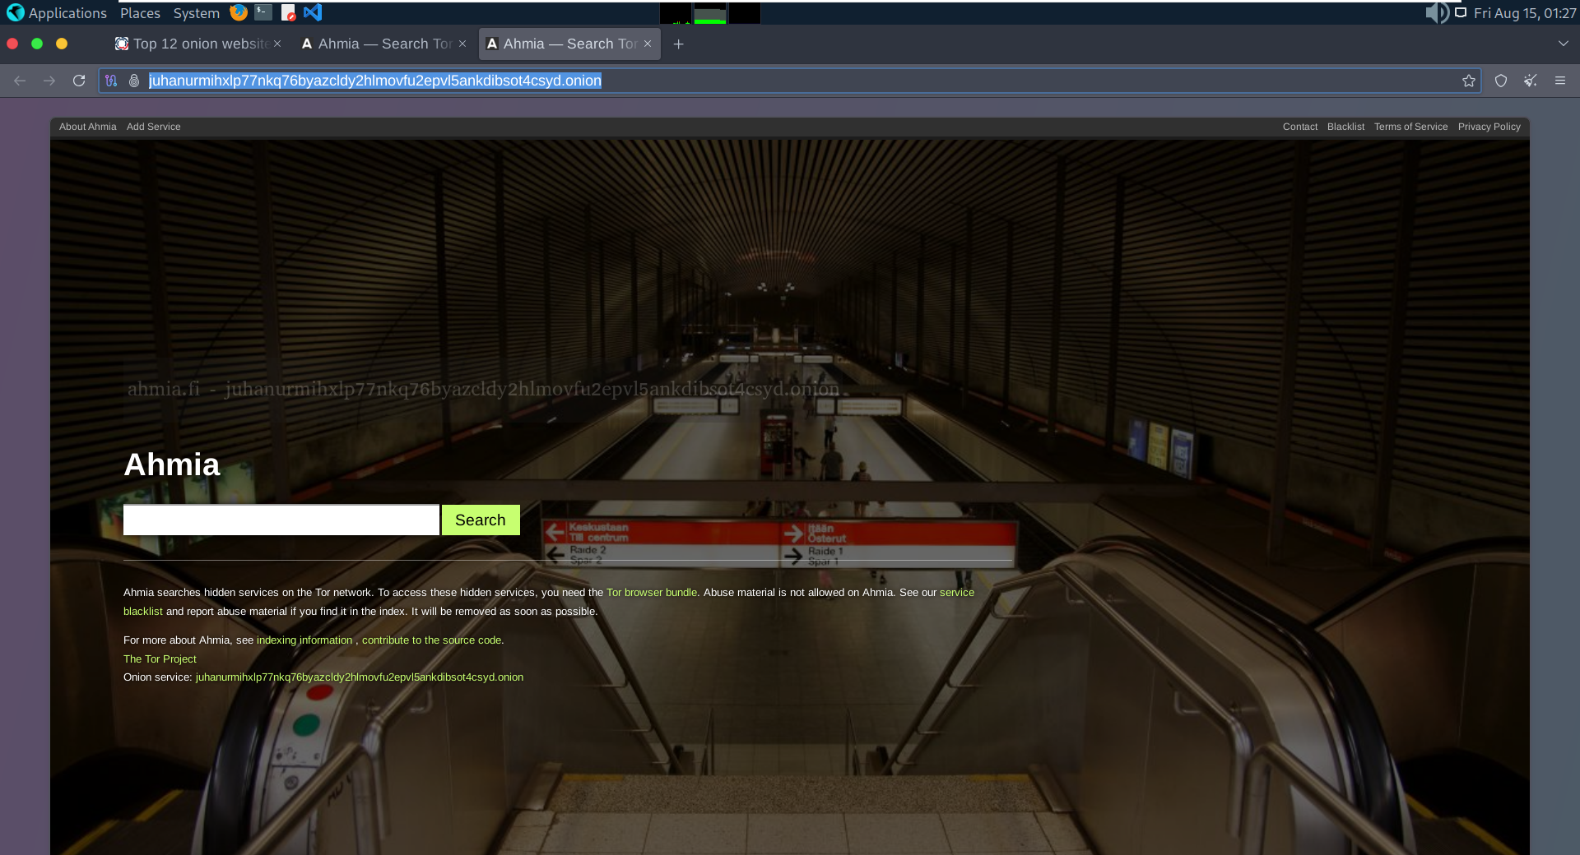This screenshot has height=855, width=1580.
Task: Click the circuit display icon in address bar
Action: coord(111,81)
